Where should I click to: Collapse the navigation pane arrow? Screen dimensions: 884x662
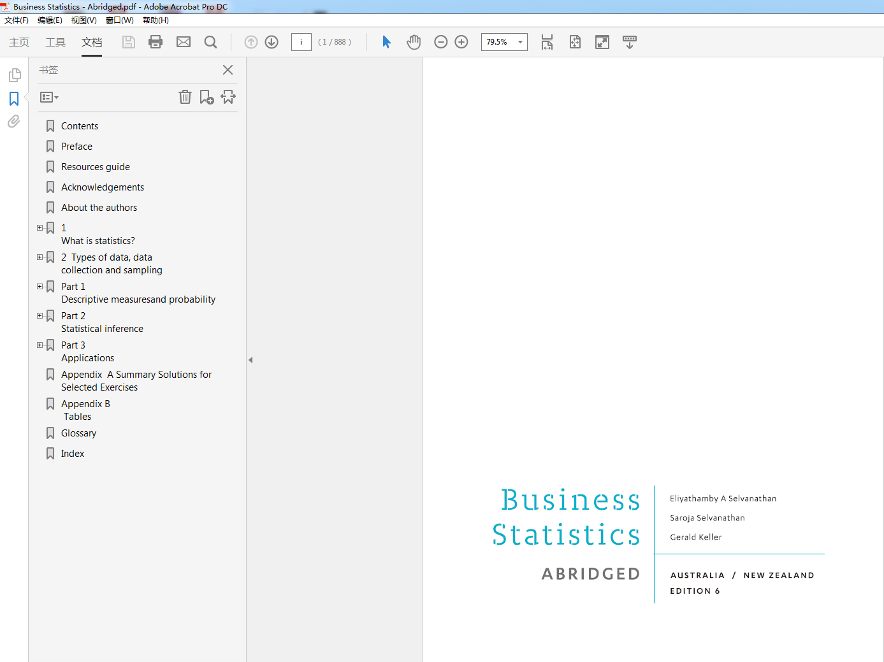(250, 360)
